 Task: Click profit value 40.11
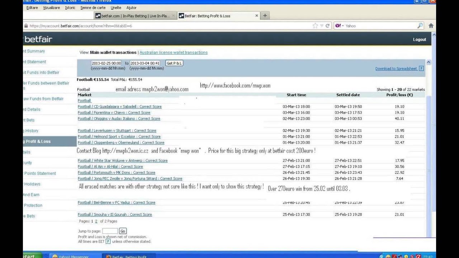(x=399, y=119)
